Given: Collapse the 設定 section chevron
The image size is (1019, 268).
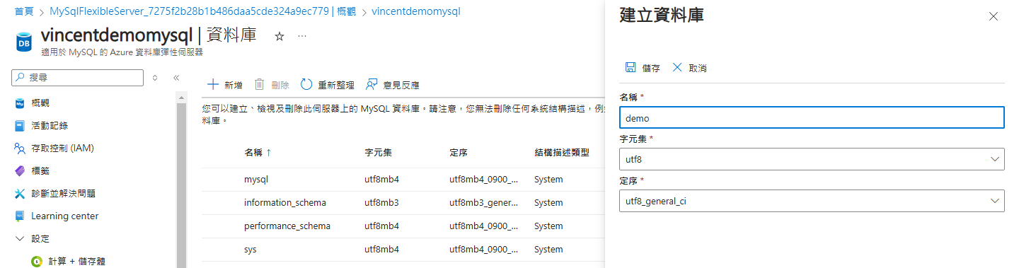Looking at the screenshot, I should pos(20,239).
